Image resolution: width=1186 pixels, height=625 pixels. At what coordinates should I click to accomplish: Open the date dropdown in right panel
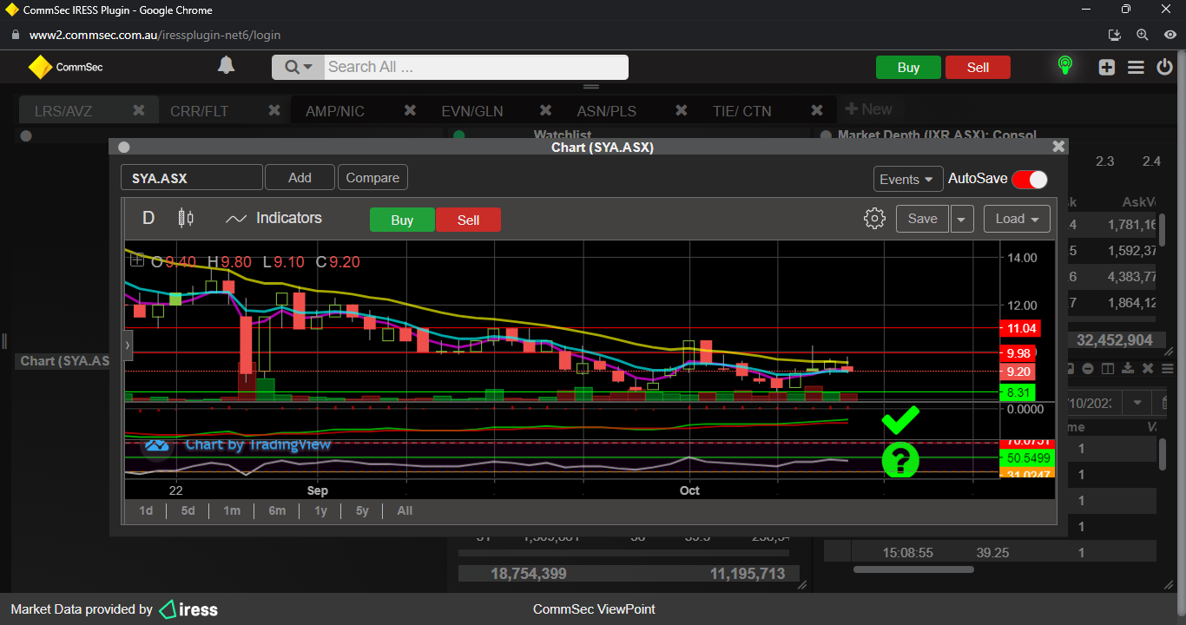pyautogui.click(x=1136, y=403)
